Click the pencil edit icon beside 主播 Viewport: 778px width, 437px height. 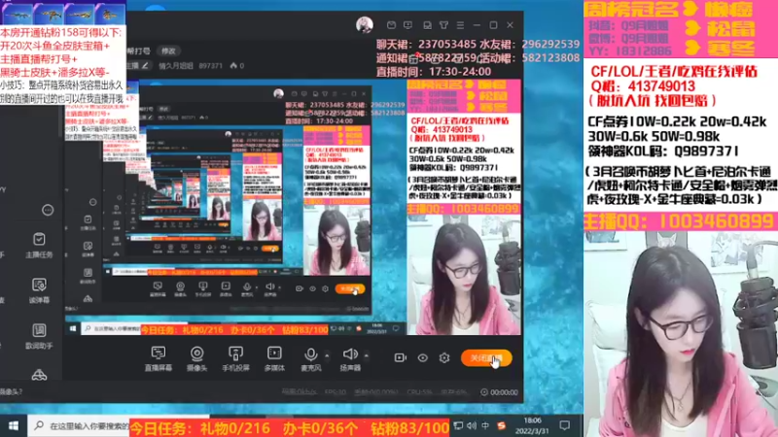tap(145, 65)
